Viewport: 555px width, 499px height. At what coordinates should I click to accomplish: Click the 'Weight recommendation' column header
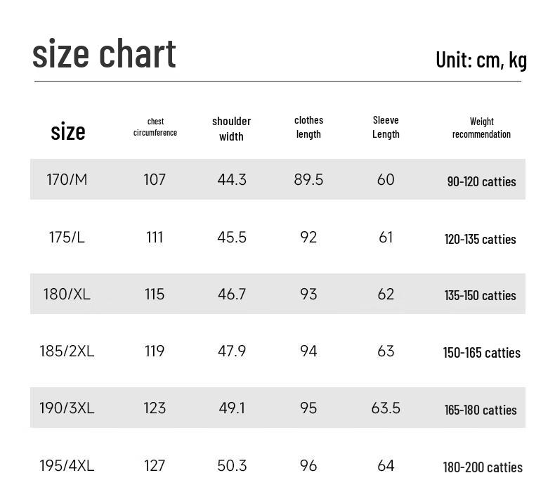[x=481, y=128]
